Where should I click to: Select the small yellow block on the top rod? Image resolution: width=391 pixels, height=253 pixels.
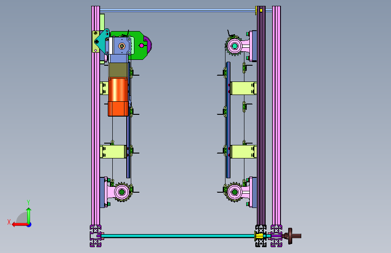pyautogui.click(x=261, y=10)
